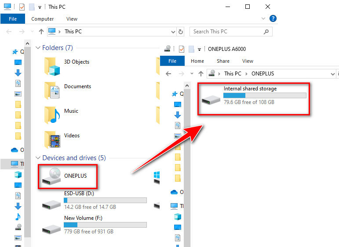
Task: Open the Home tab in ONEPLUS A6000 window
Action: pyautogui.click(x=197, y=61)
